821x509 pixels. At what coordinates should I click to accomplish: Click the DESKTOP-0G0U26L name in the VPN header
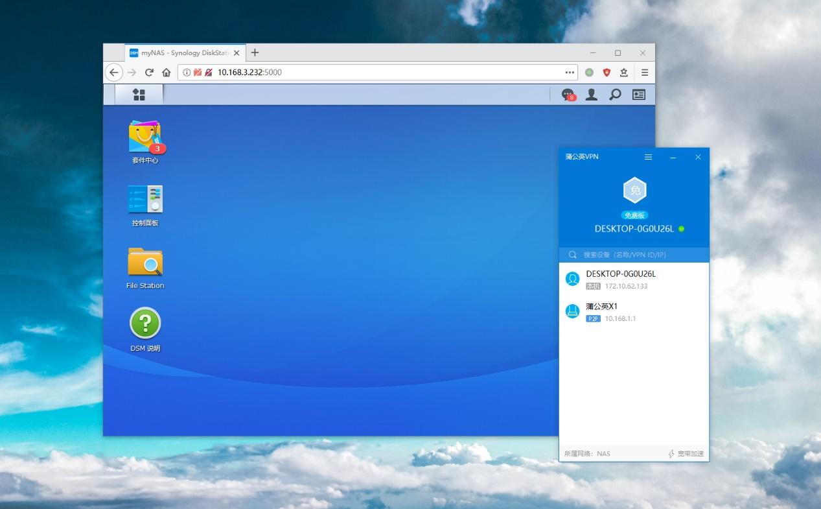pos(634,229)
